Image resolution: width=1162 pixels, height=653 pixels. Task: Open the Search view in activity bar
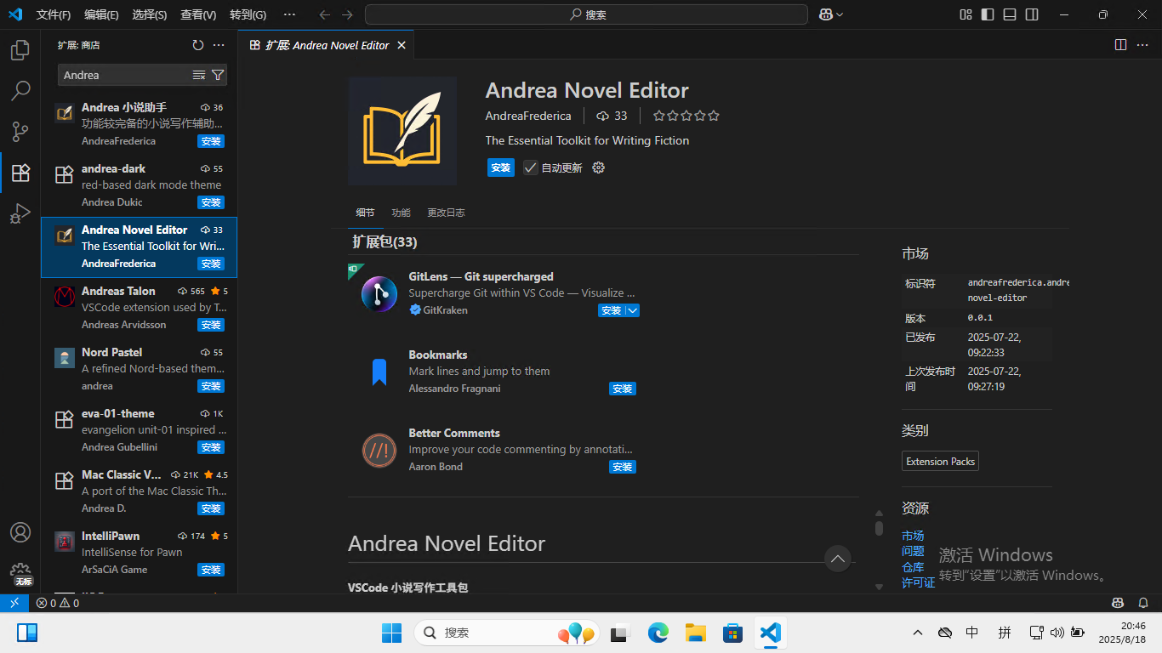(20, 90)
